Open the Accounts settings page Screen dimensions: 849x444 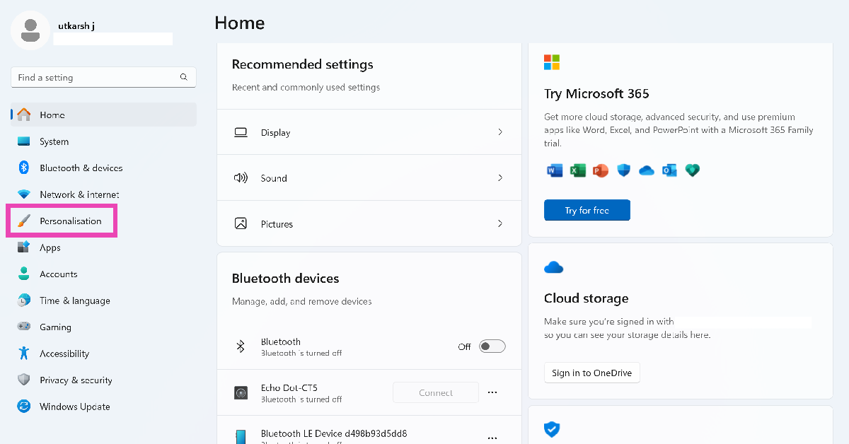pyautogui.click(x=58, y=274)
